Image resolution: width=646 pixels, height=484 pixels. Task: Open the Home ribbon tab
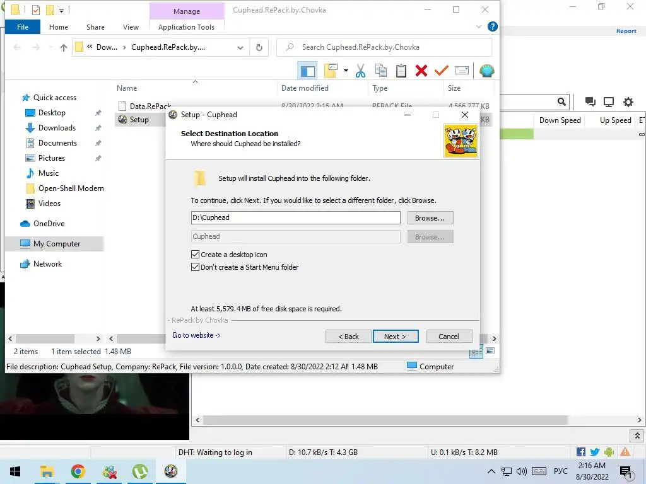(x=59, y=27)
